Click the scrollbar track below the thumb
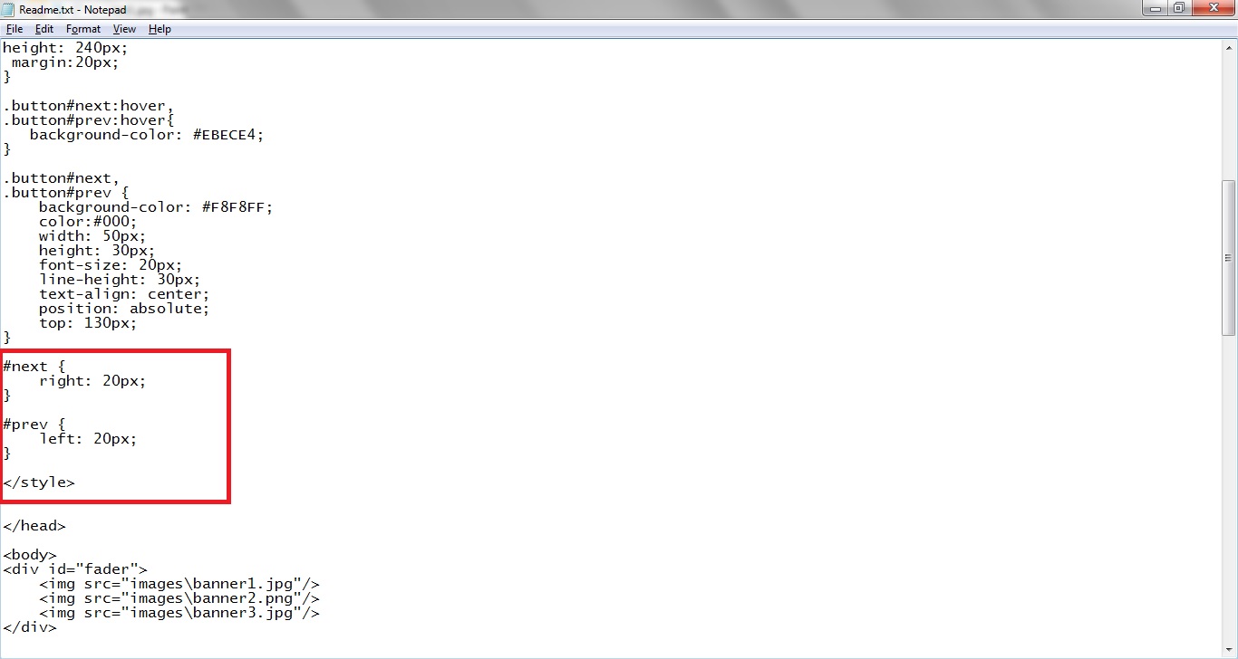Viewport: 1238px width, 659px height. (x=1229, y=489)
